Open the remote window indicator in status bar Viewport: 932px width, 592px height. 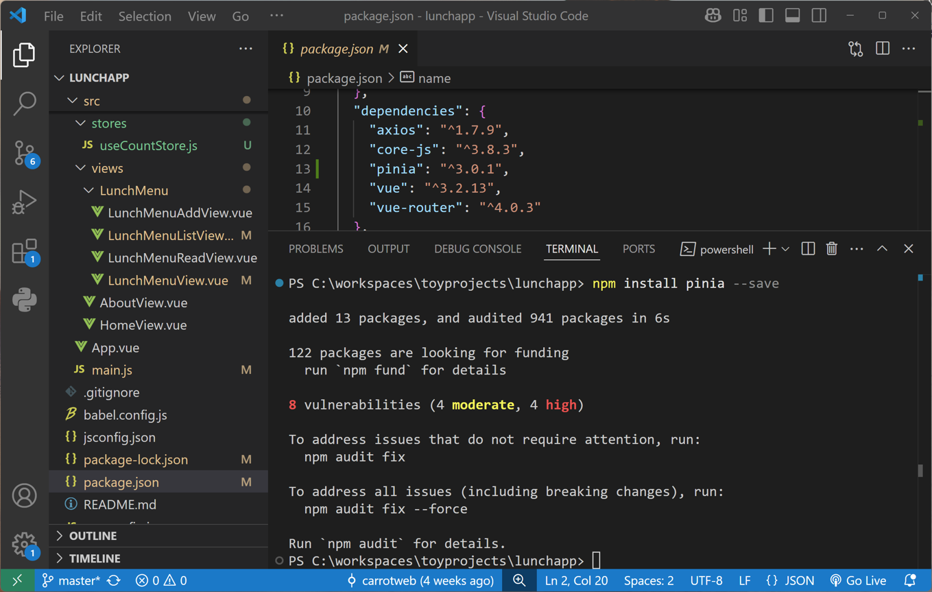tap(17, 581)
